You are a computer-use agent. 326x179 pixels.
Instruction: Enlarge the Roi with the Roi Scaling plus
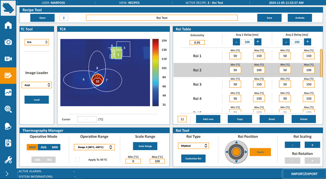pos(312,145)
